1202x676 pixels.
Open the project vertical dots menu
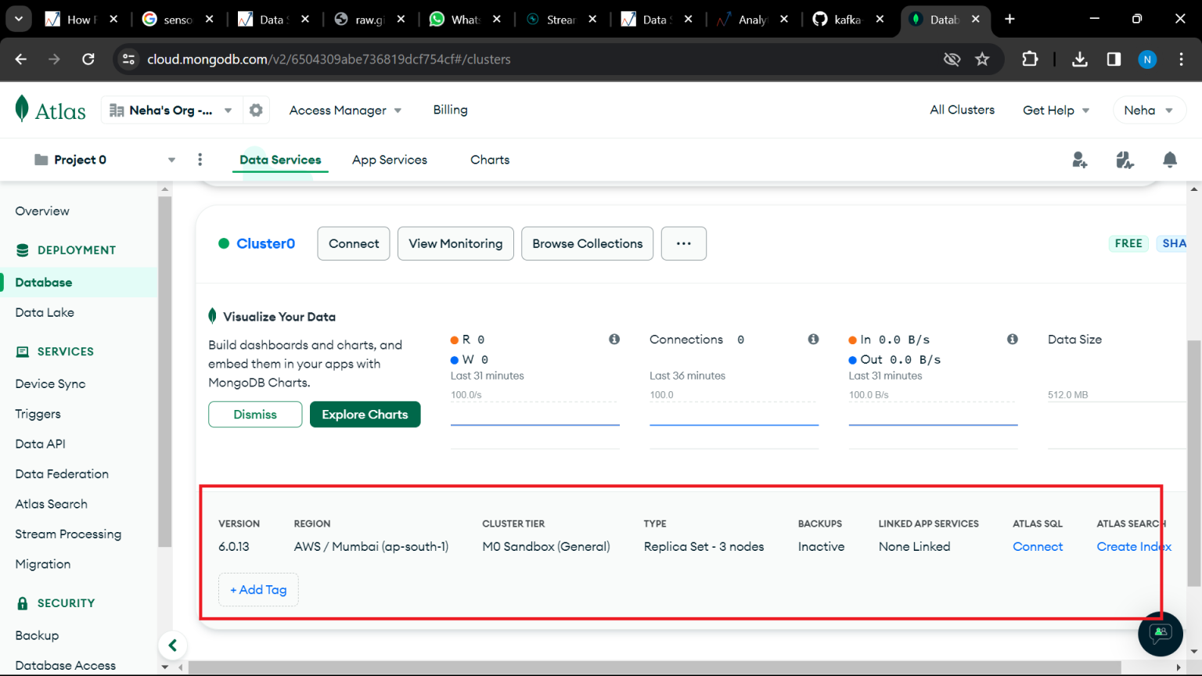click(200, 160)
